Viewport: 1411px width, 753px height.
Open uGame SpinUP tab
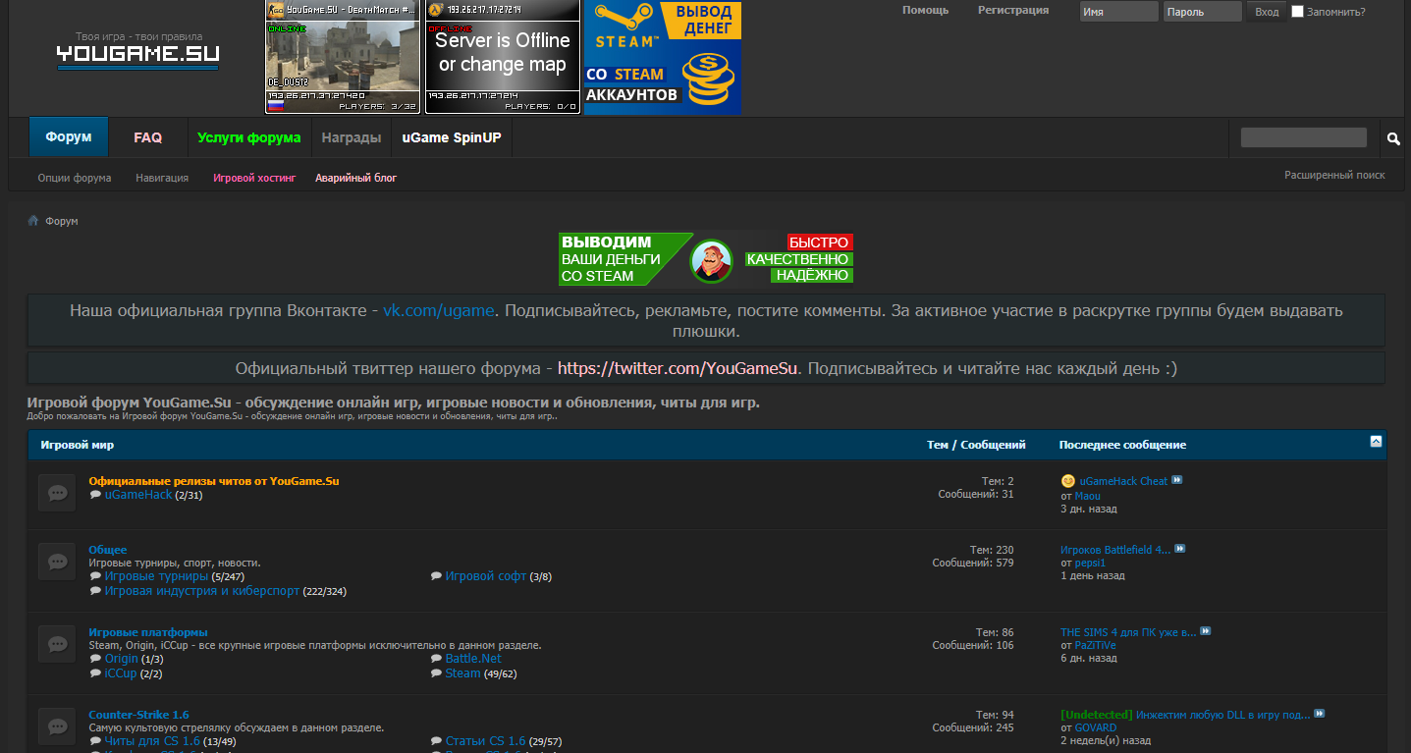(x=452, y=137)
